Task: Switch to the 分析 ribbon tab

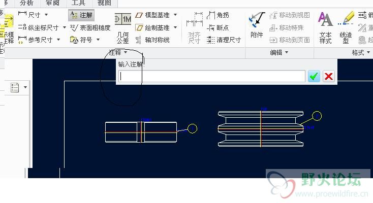Action: point(26,3)
